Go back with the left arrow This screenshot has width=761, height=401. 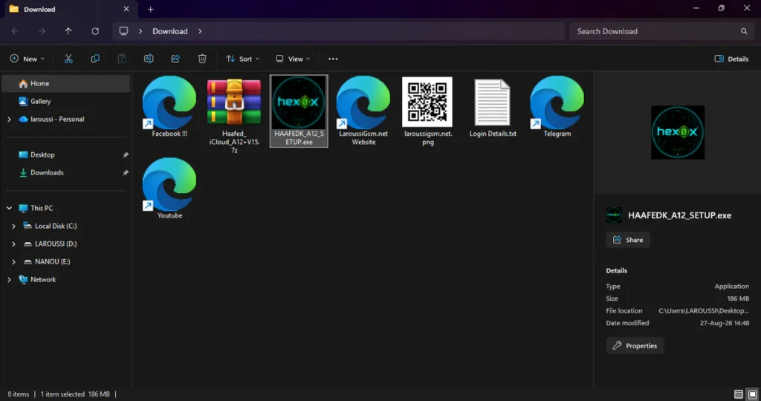[x=15, y=31]
